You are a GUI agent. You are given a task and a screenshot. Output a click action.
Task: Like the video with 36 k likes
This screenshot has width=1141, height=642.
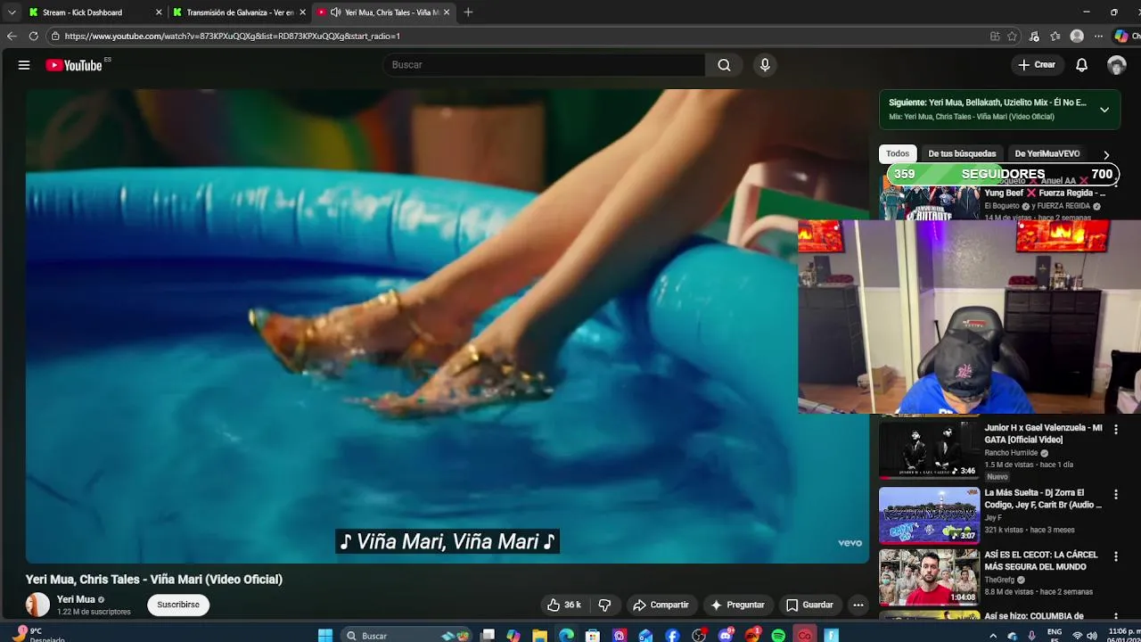point(564,605)
